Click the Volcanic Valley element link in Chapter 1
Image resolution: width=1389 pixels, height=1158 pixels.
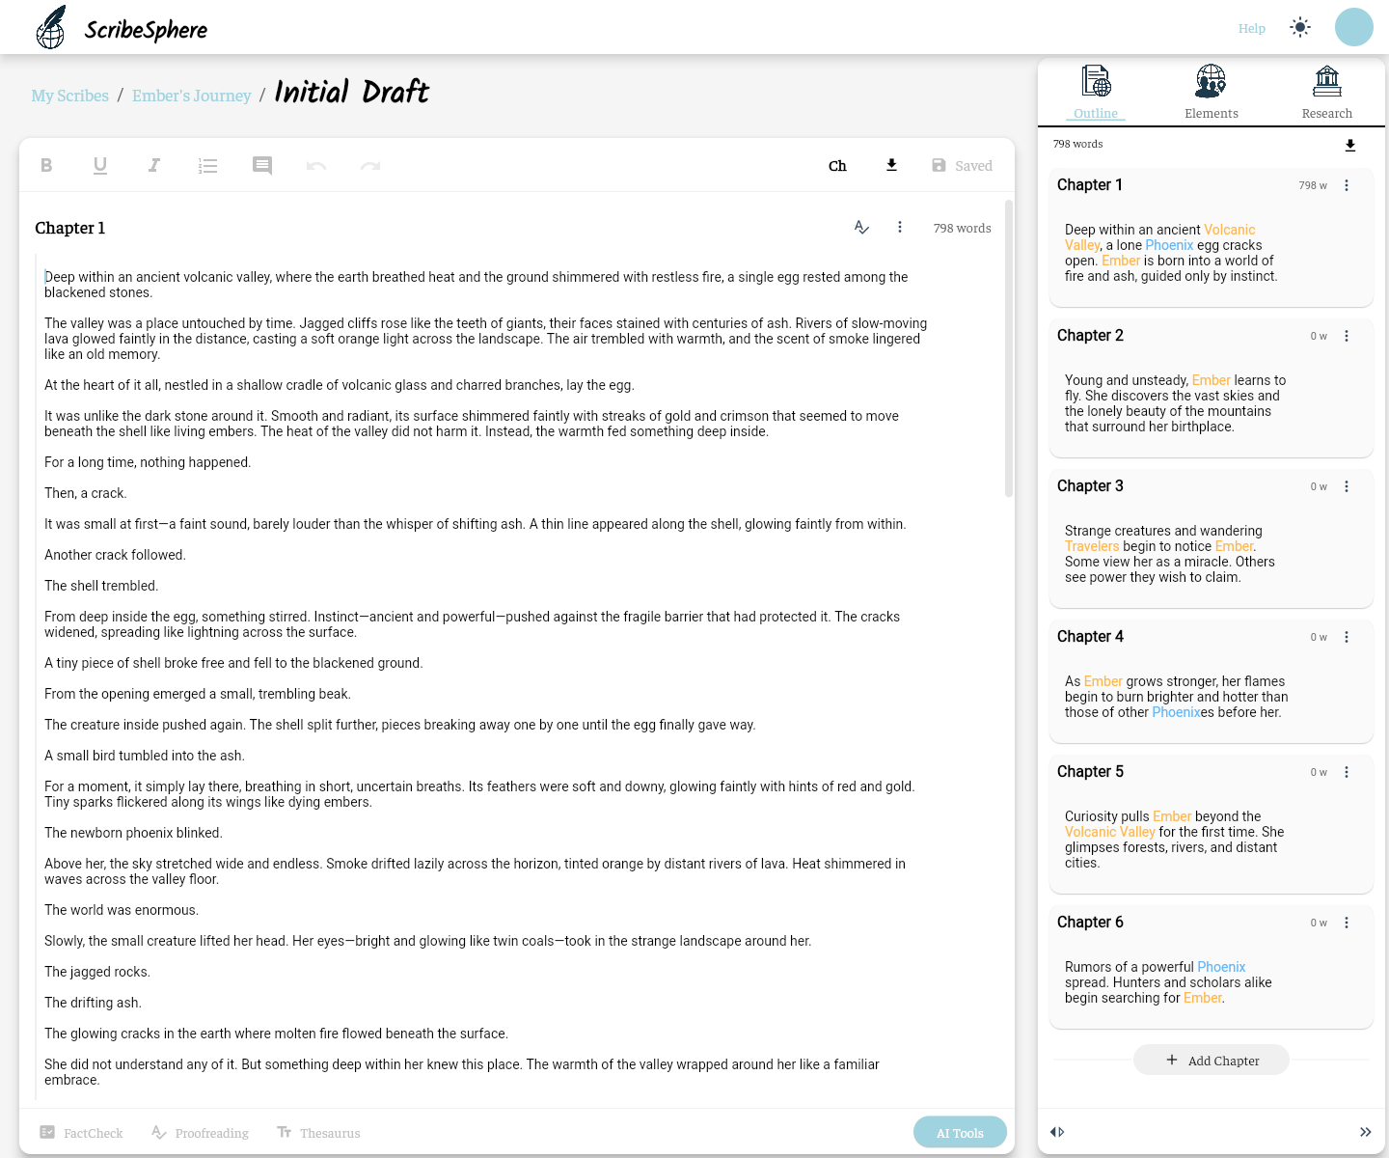[x=1160, y=237]
